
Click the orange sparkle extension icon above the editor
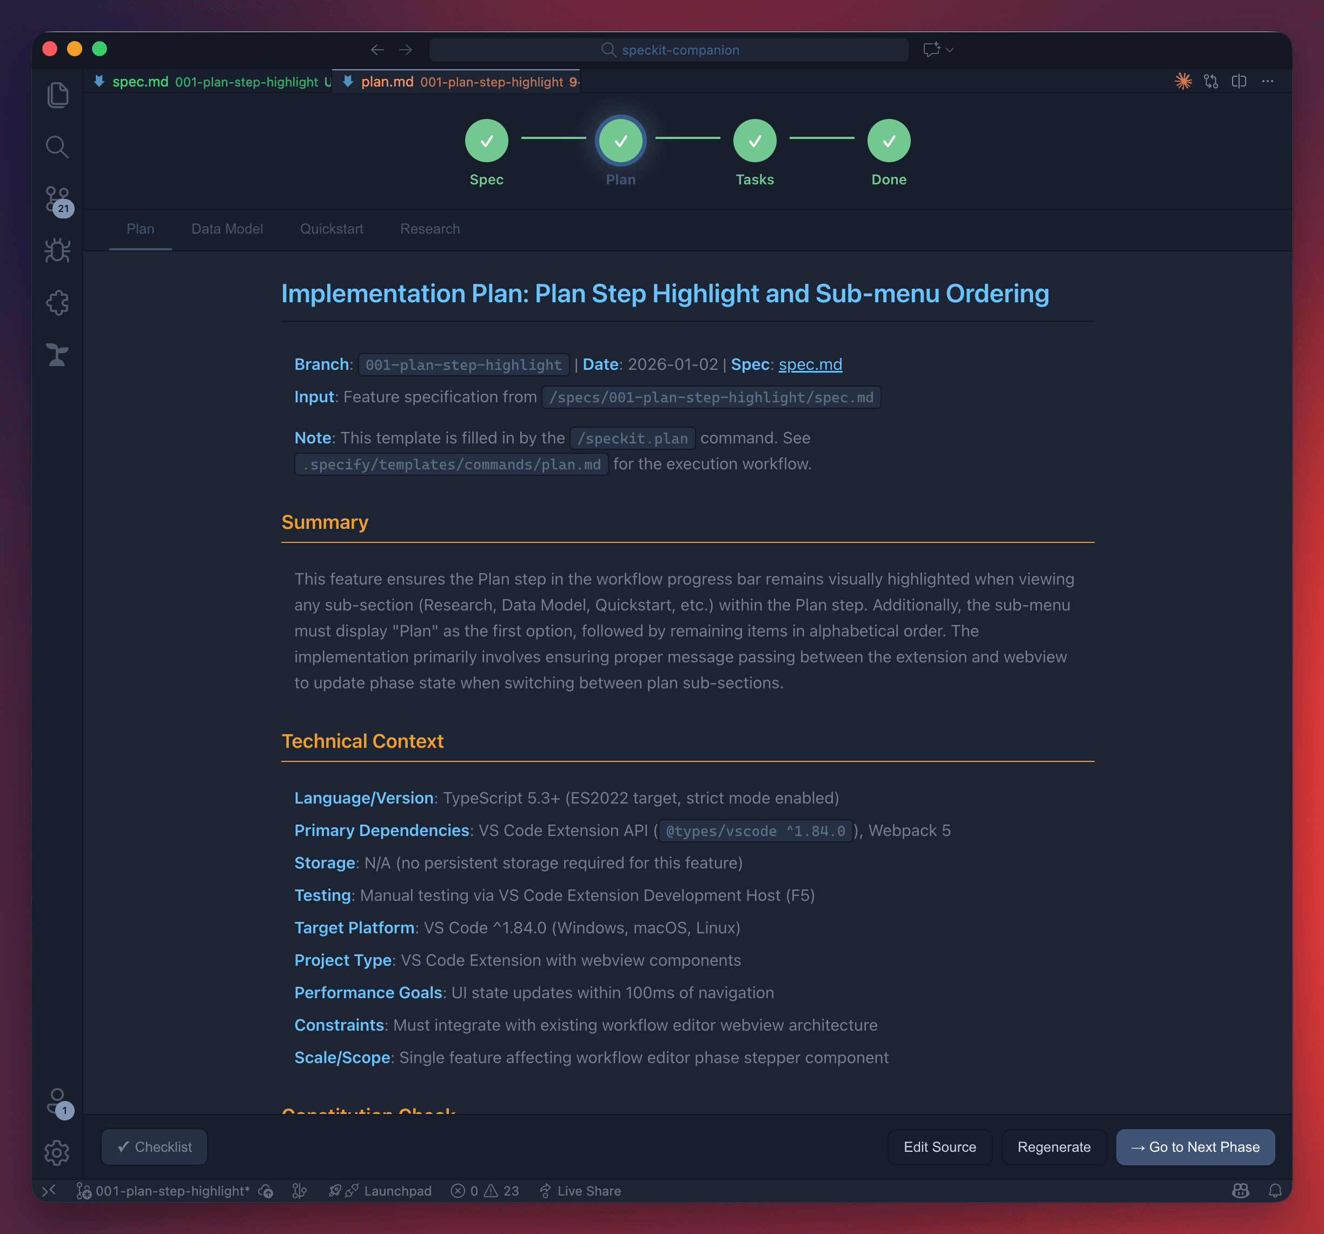coord(1183,81)
